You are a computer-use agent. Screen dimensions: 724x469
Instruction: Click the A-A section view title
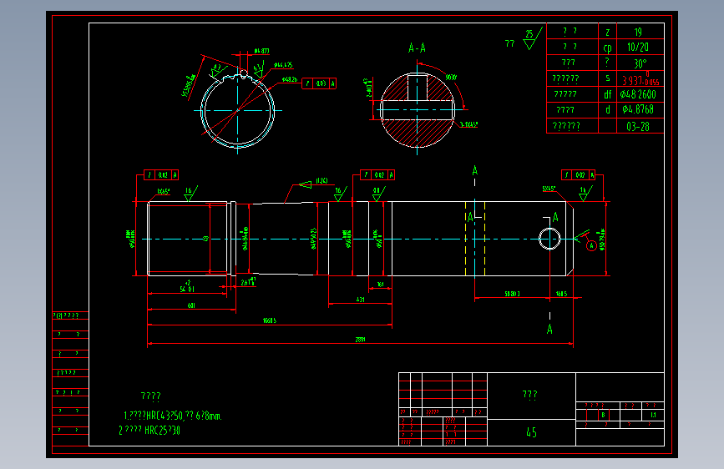417,48
